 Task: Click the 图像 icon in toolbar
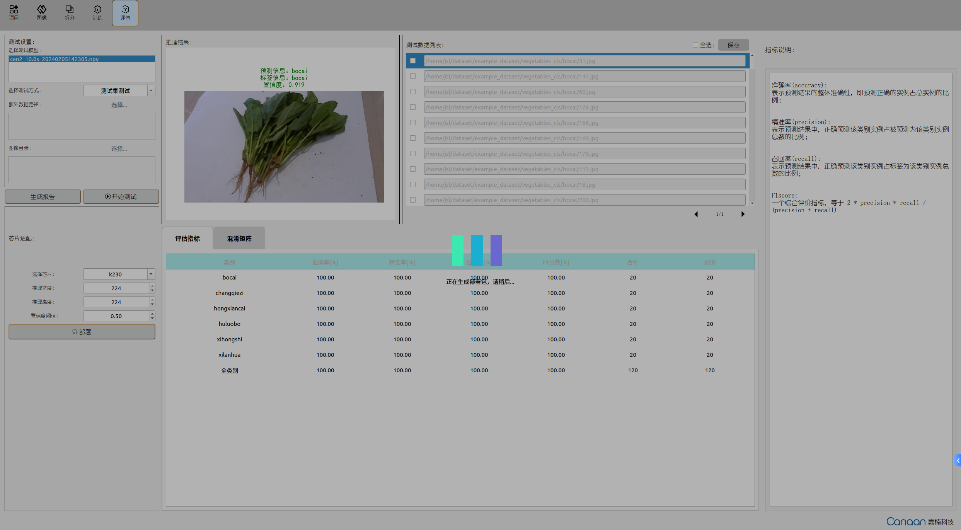click(41, 12)
